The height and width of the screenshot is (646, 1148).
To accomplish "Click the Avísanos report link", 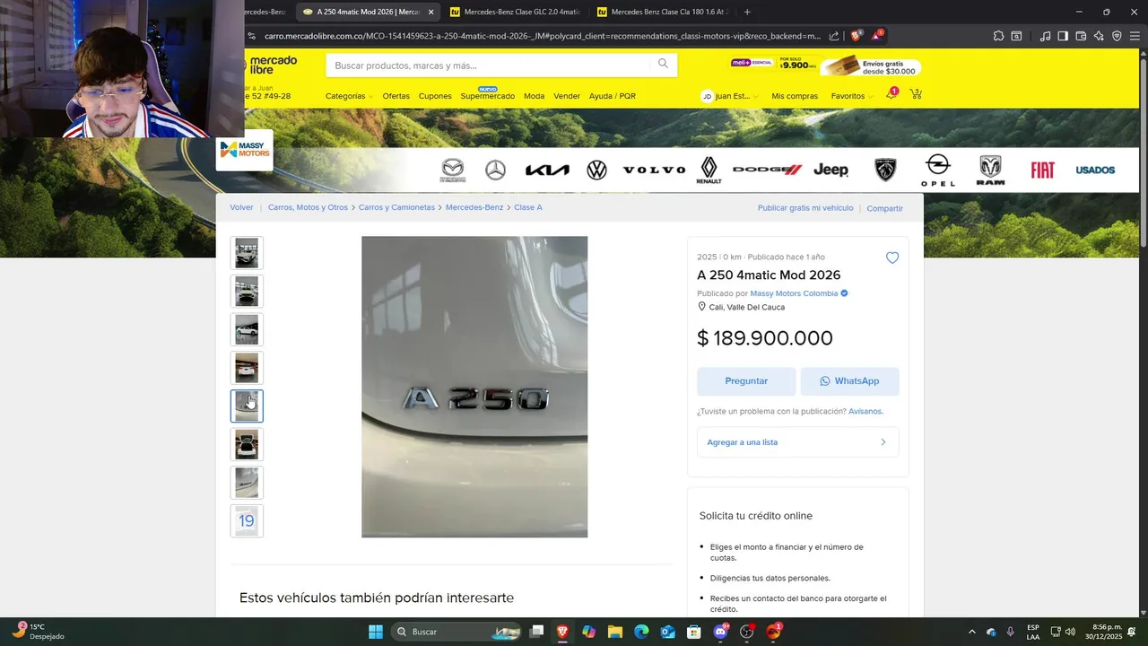I will (865, 411).
